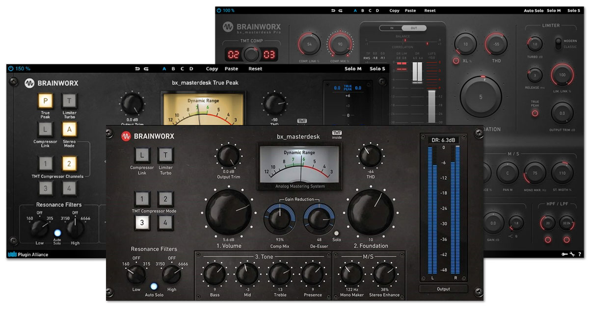Screen dimensions: 589x309
Task: Click Reset in True Peak toolbar
Action: click(x=255, y=69)
